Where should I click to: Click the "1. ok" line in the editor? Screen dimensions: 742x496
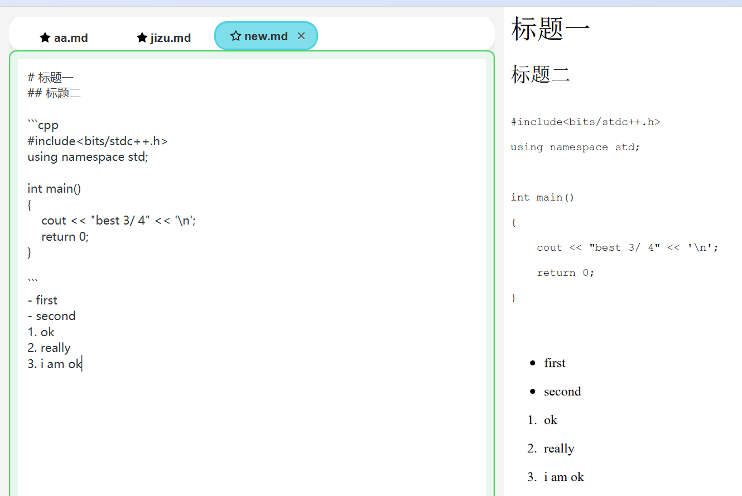tap(41, 332)
